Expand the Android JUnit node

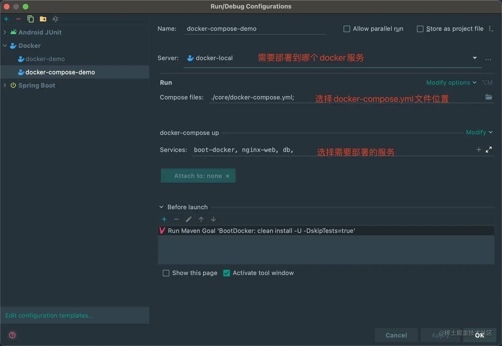(5, 32)
